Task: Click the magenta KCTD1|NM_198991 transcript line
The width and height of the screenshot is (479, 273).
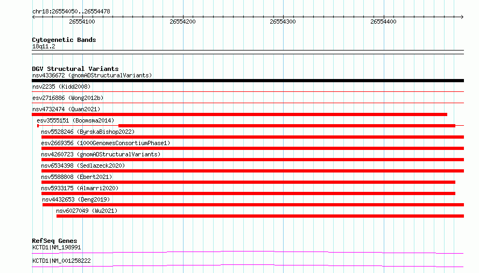Action: 248,252
